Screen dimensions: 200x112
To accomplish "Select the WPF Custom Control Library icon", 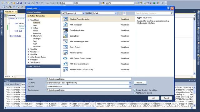I will tap(65, 58).
